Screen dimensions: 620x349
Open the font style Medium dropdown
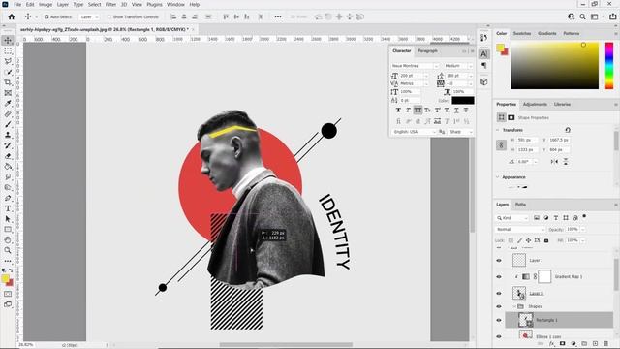click(x=458, y=66)
